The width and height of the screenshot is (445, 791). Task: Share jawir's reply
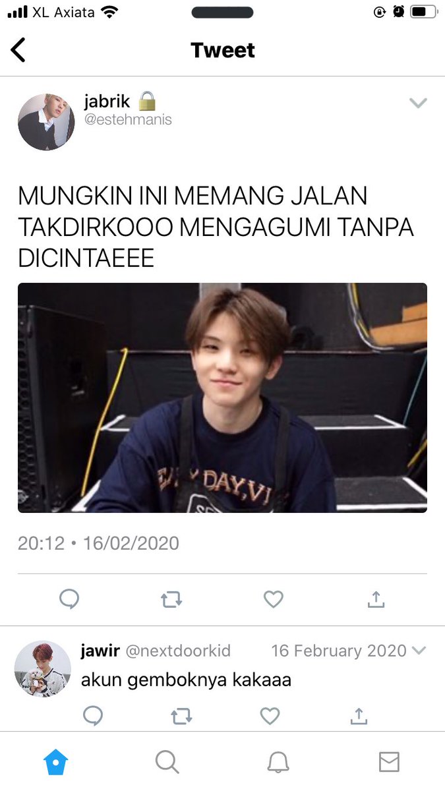(x=359, y=716)
